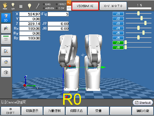Open the view settings sliders icon
This screenshot has width=154, height=116.
click(x=6, y=39)
